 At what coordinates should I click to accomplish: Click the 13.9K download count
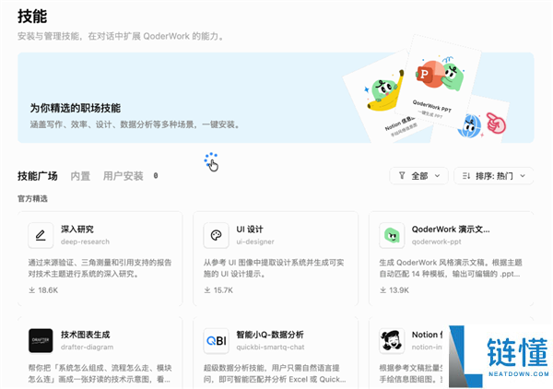tap(399, 290)
